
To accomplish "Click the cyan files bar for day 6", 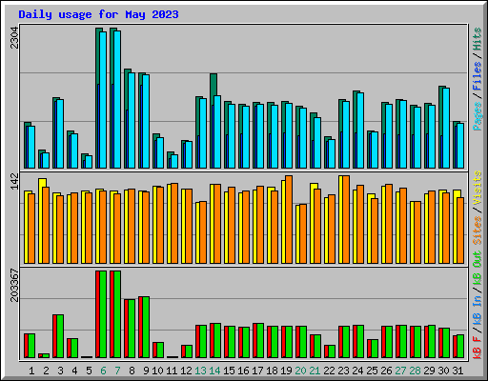I will [x=103, y=100].
